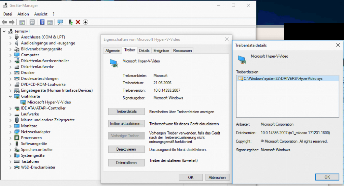Click the Softwaregeräte category icon

17,144
